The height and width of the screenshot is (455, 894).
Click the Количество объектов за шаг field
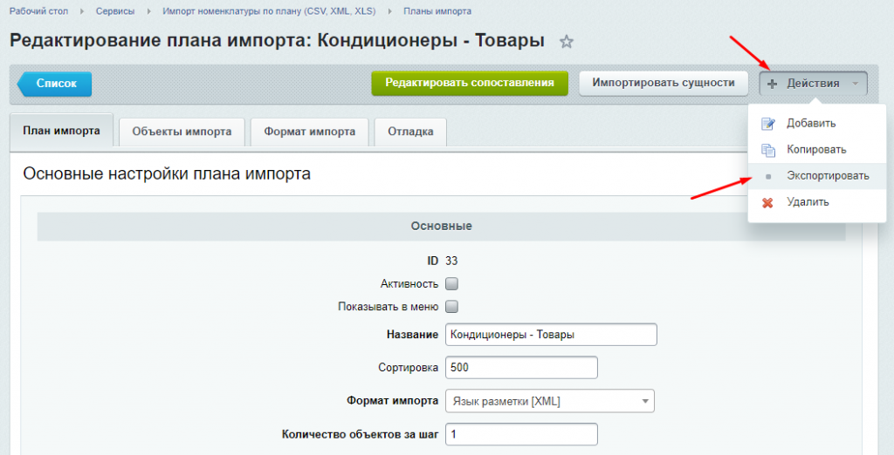(521, 434)
